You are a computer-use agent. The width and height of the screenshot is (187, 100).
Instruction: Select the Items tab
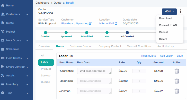(60, 46)
